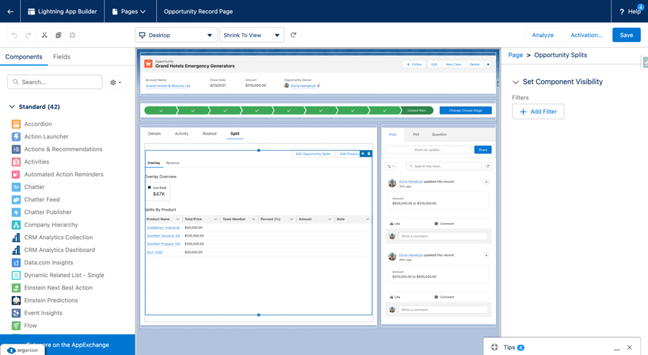Viewport: 648px width, 355px height.
Task: Click the Page breadcrumb link
Action: pos(515,55)
